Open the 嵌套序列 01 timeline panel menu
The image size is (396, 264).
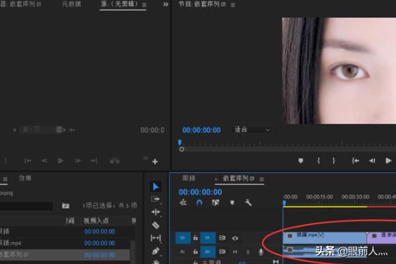tap(261, 179)
